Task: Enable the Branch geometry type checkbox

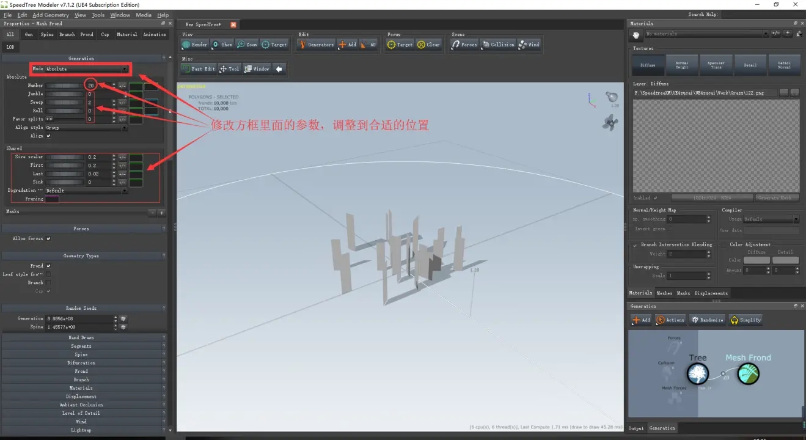Action: (49, 283)
